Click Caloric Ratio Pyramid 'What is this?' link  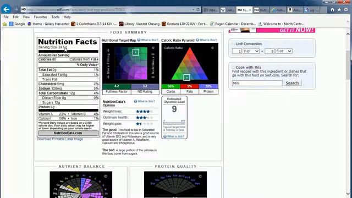click(206, 40)
